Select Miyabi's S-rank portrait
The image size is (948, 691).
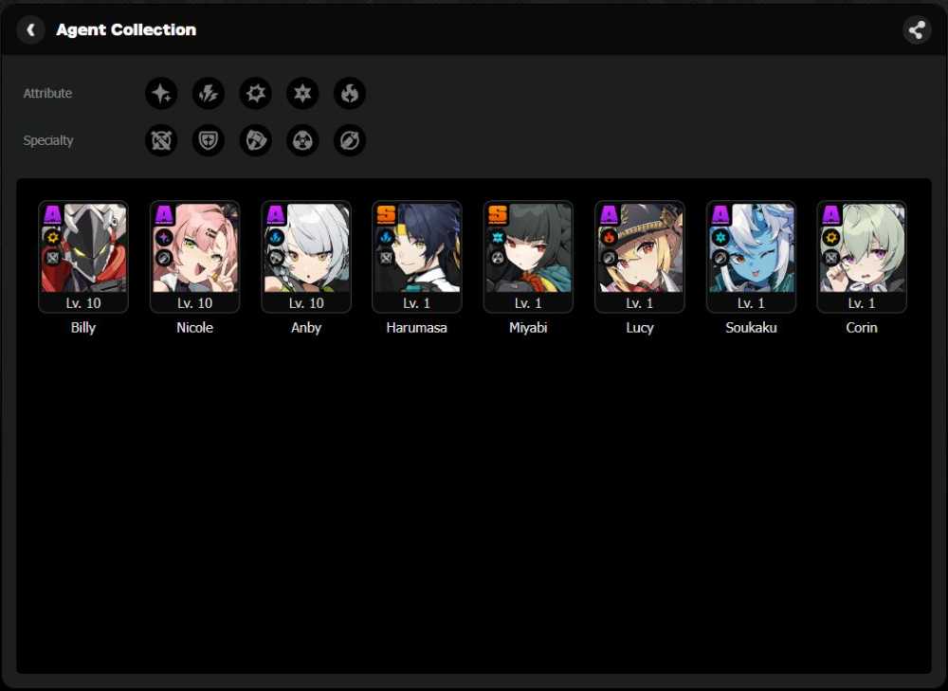click(528, 257)
